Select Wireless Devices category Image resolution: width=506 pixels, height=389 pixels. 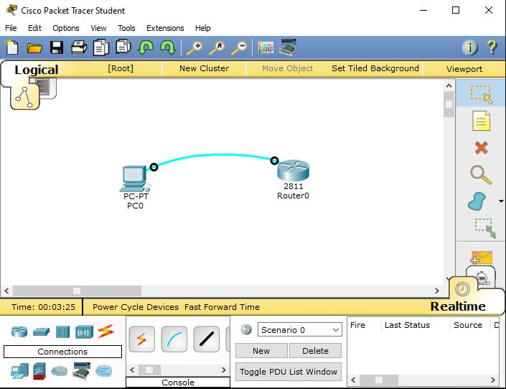point(84,332)
